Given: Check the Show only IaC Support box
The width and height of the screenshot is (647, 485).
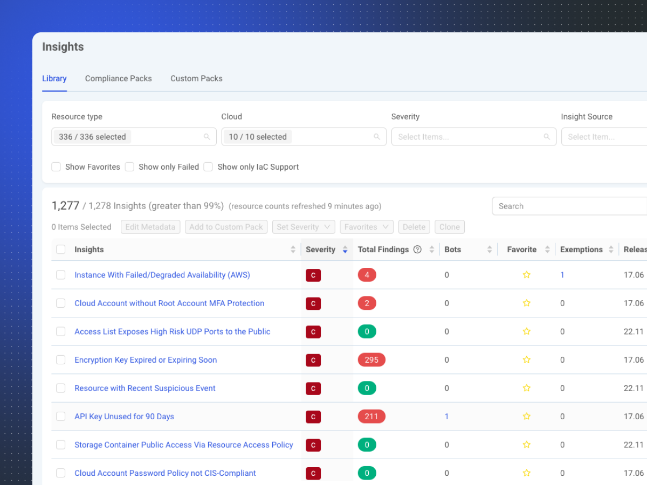Looking at the screenshot, I should 208,167.
